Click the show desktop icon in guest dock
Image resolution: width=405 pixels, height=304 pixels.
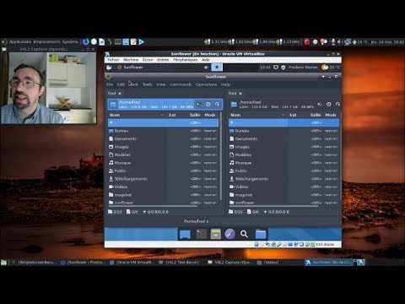coord(185,234)
